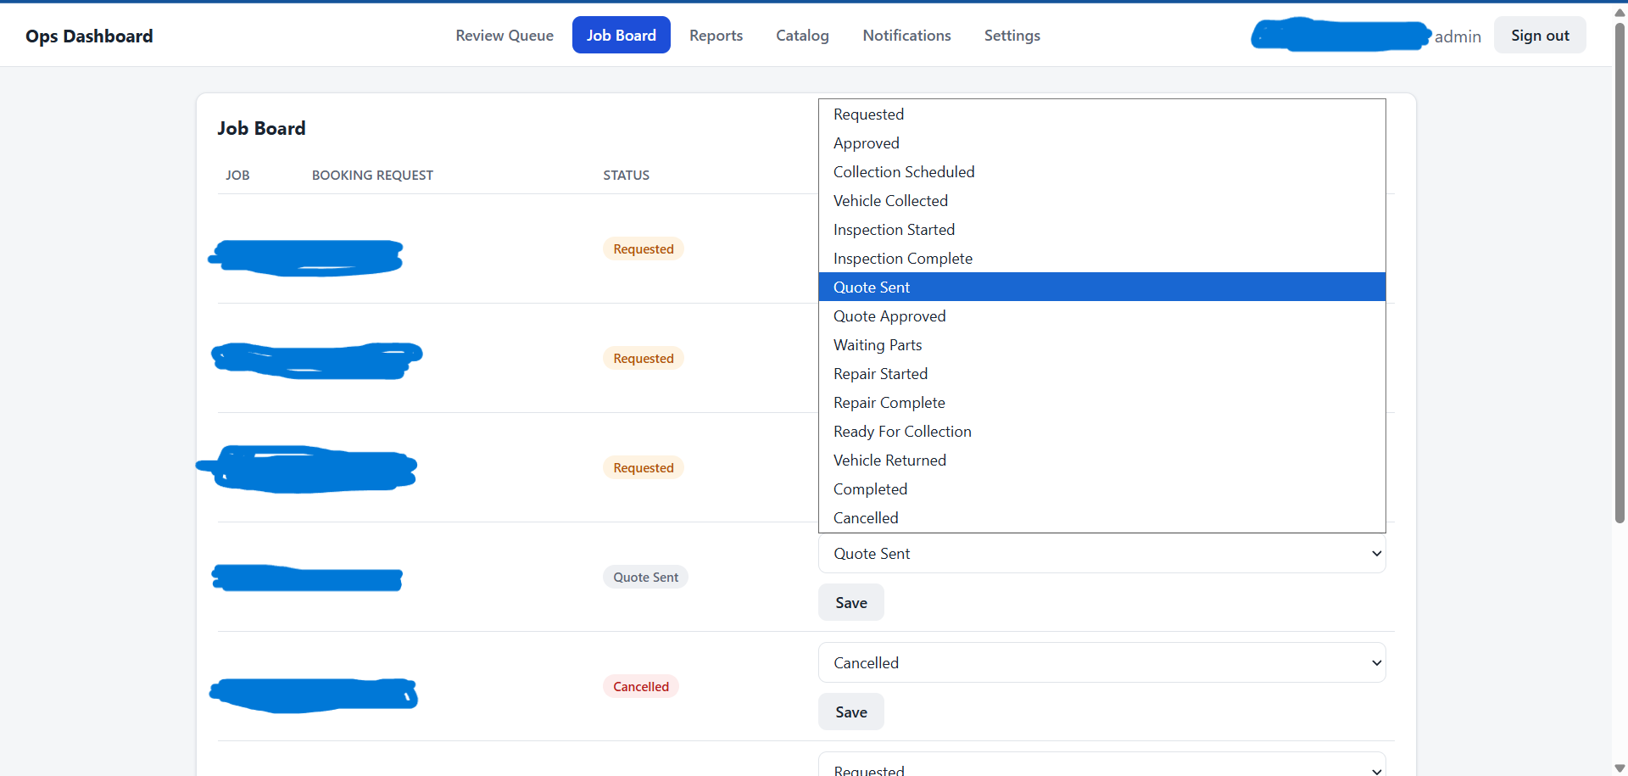Open the partially visible bottom Requested dropdown
The height and width of the screenshot is (776, 1628).
(x=1101, y=765)
